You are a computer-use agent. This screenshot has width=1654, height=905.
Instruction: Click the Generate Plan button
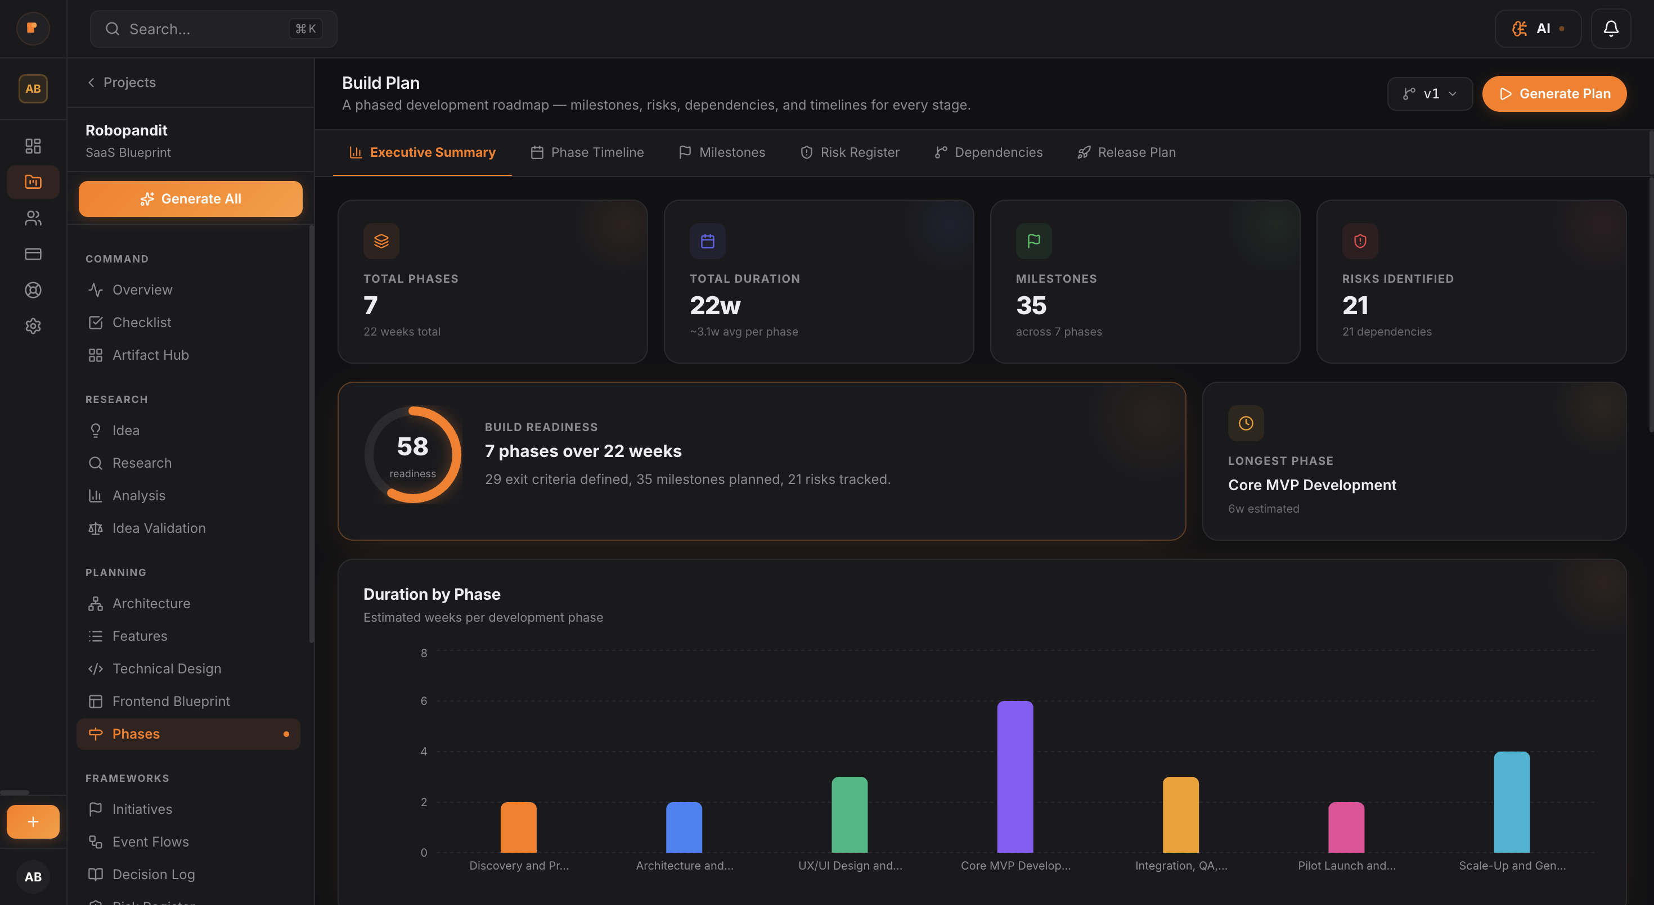tap(1554, 94)
